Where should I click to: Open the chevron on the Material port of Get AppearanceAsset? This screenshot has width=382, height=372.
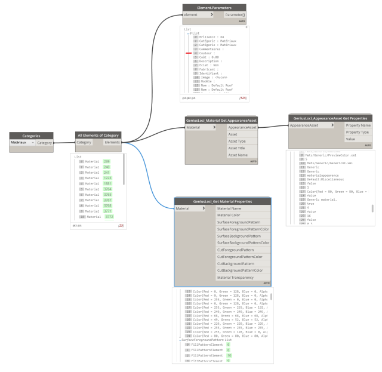point(214,127)
